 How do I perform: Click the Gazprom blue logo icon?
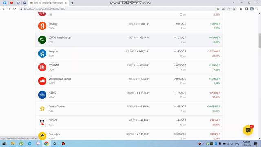click(x=42, y=53)
